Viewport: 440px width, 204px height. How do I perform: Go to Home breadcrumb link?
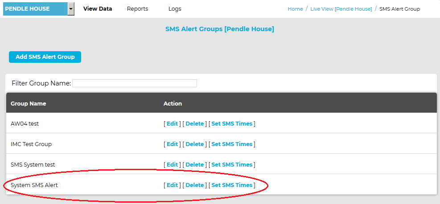295,9
